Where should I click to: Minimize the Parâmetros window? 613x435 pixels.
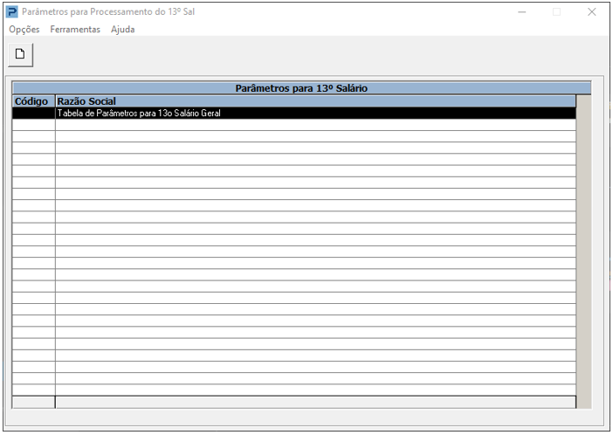[522, 12]
